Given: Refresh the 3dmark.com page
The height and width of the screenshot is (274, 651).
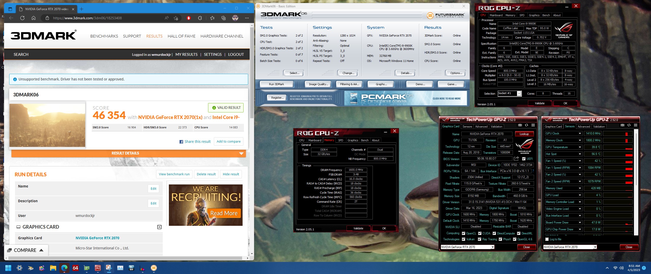Looking at the screenshot, I should 22,18.
